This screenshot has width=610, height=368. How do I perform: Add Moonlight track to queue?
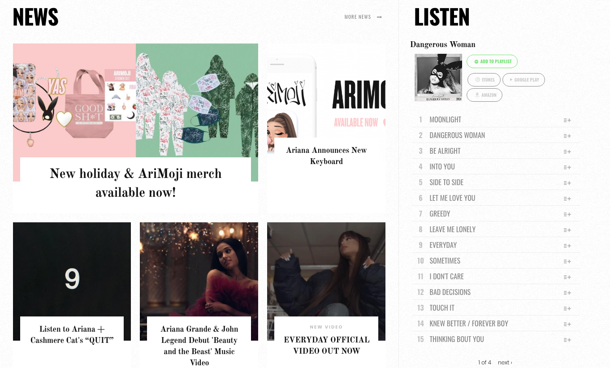567,120
